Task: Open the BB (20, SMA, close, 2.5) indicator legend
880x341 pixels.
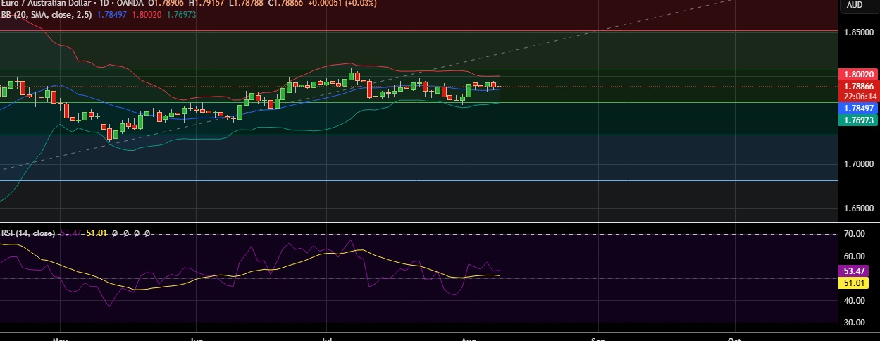Action: (47, 15)
